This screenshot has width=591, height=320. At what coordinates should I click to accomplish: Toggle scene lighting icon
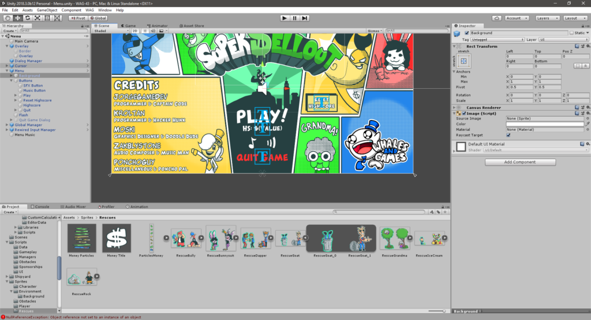[145, 31]
